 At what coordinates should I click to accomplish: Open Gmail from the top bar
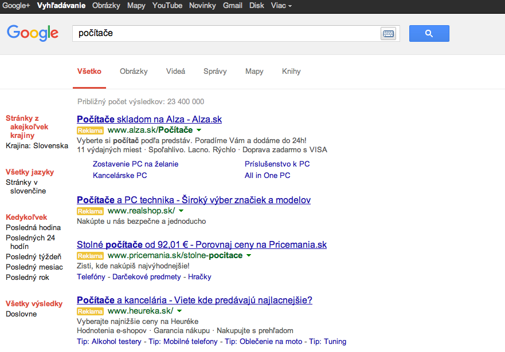click(233, 6)
